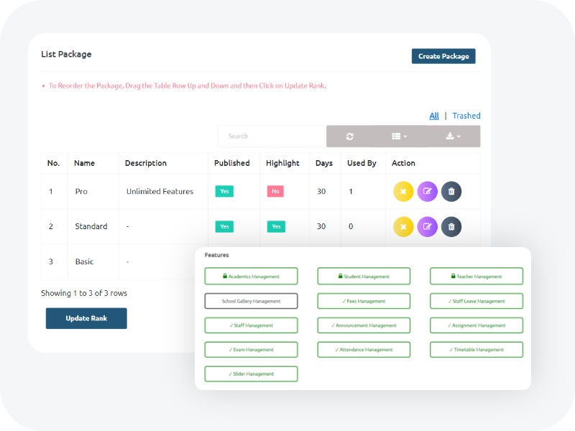Toggle the Slider Management feature

point(251,374)
